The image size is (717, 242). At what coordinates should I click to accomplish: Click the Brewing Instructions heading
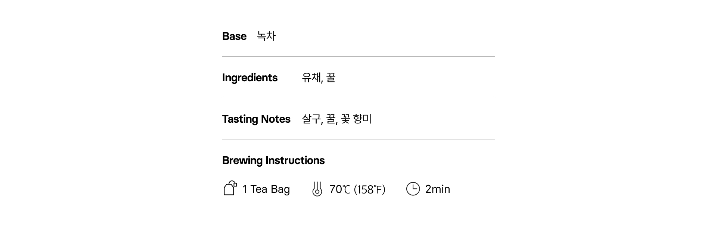pos(273,160)
